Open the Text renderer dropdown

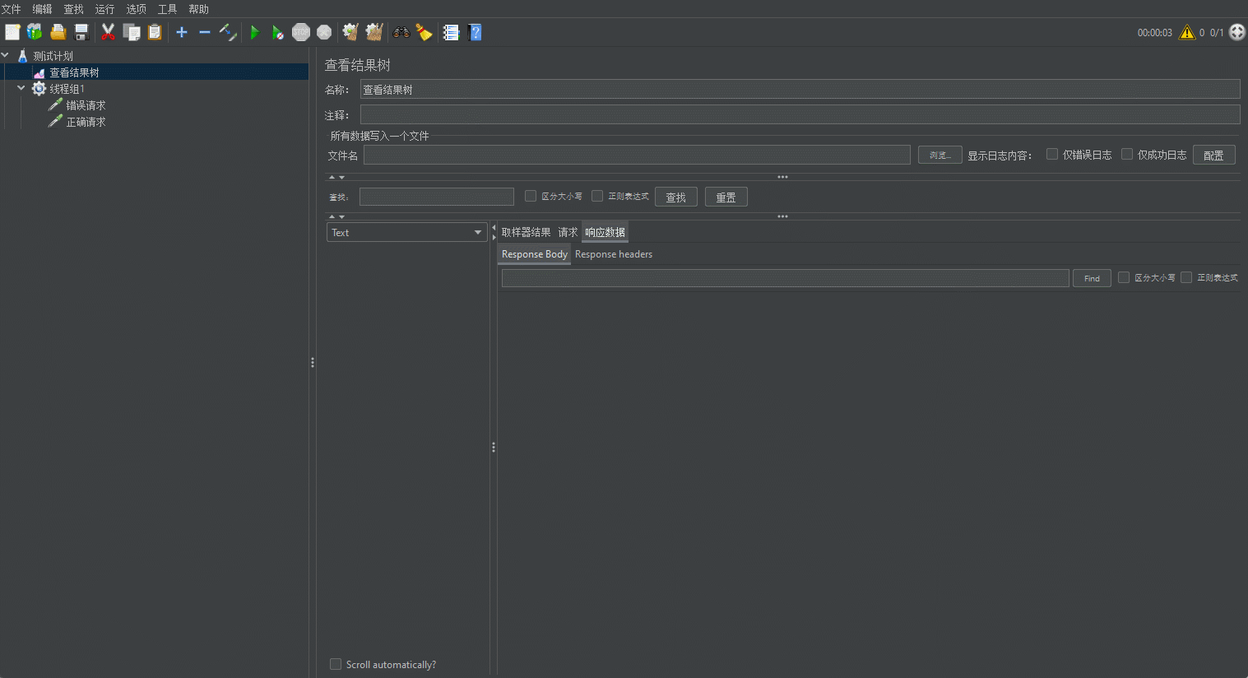point(407,233)
